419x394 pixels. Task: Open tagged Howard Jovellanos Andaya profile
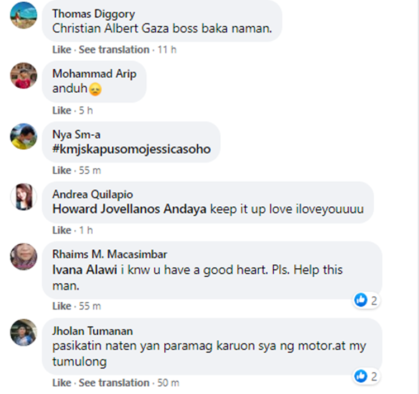tap(130, 210)
